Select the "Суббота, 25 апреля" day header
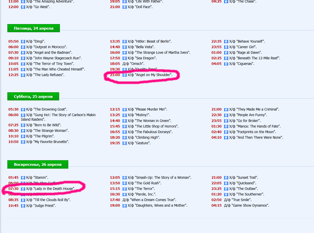 tap(33, 96)
